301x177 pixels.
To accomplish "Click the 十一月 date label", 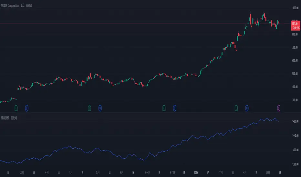I will [x=147, y=173].
